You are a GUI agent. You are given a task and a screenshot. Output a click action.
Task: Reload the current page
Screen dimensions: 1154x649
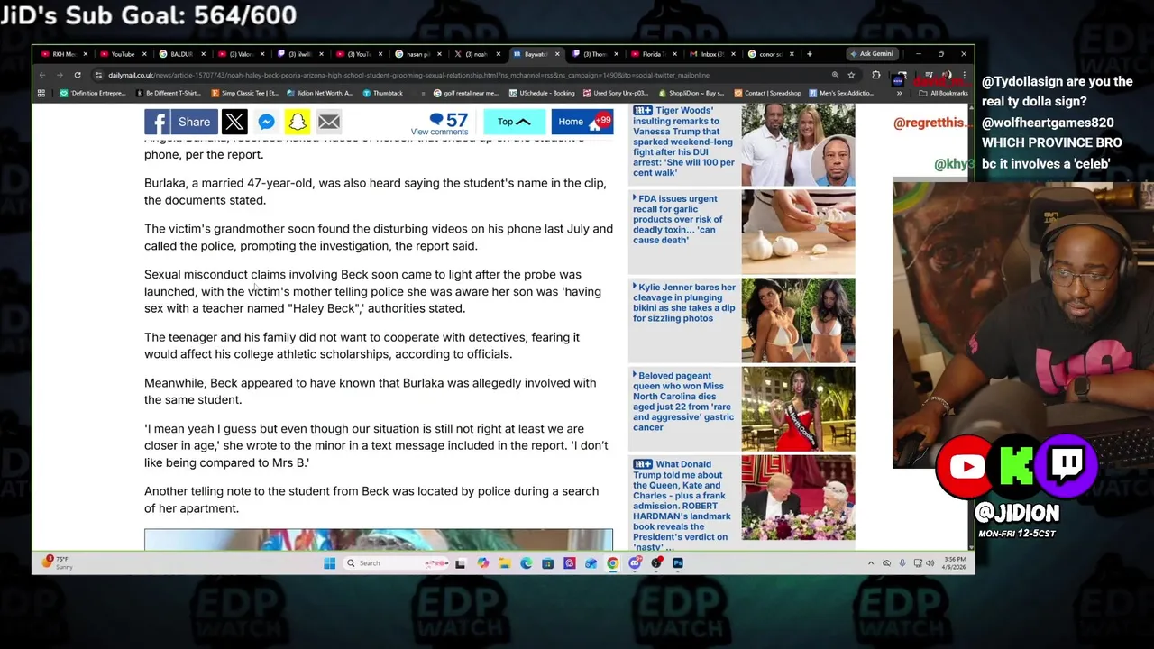[78, 75]
